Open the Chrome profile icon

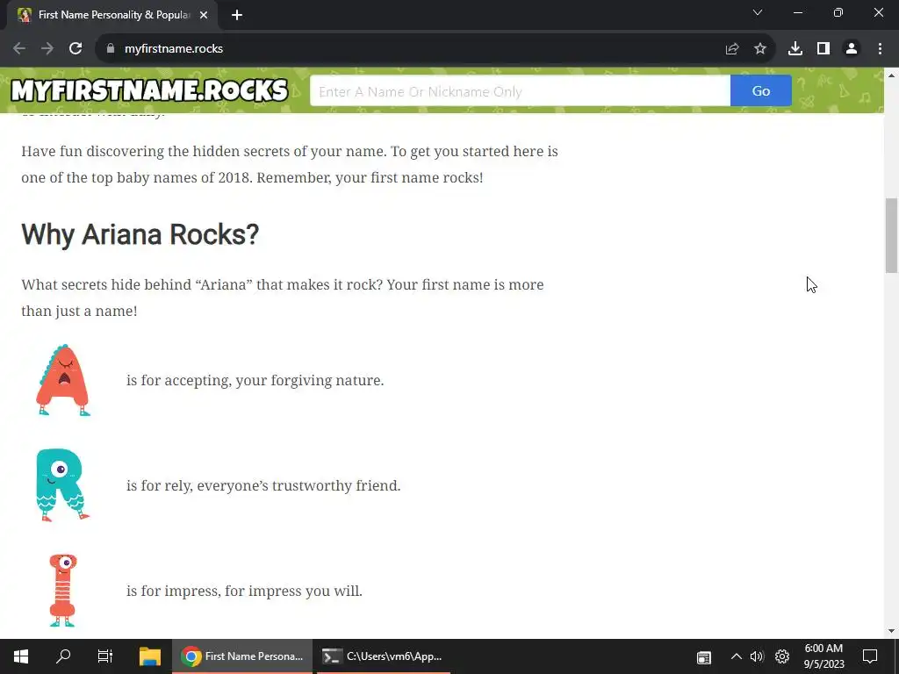(852, 49)
